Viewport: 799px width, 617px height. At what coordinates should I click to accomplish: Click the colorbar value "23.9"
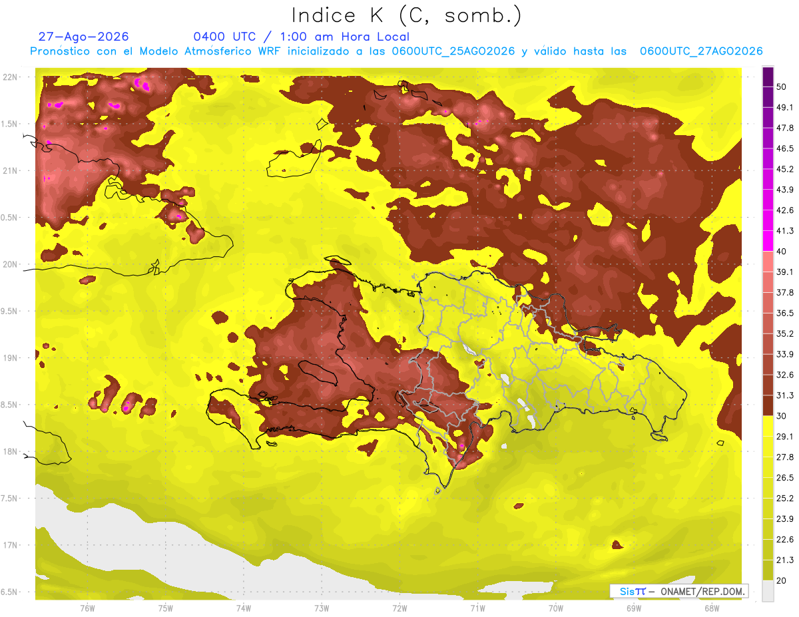click(x=785, y=518)
